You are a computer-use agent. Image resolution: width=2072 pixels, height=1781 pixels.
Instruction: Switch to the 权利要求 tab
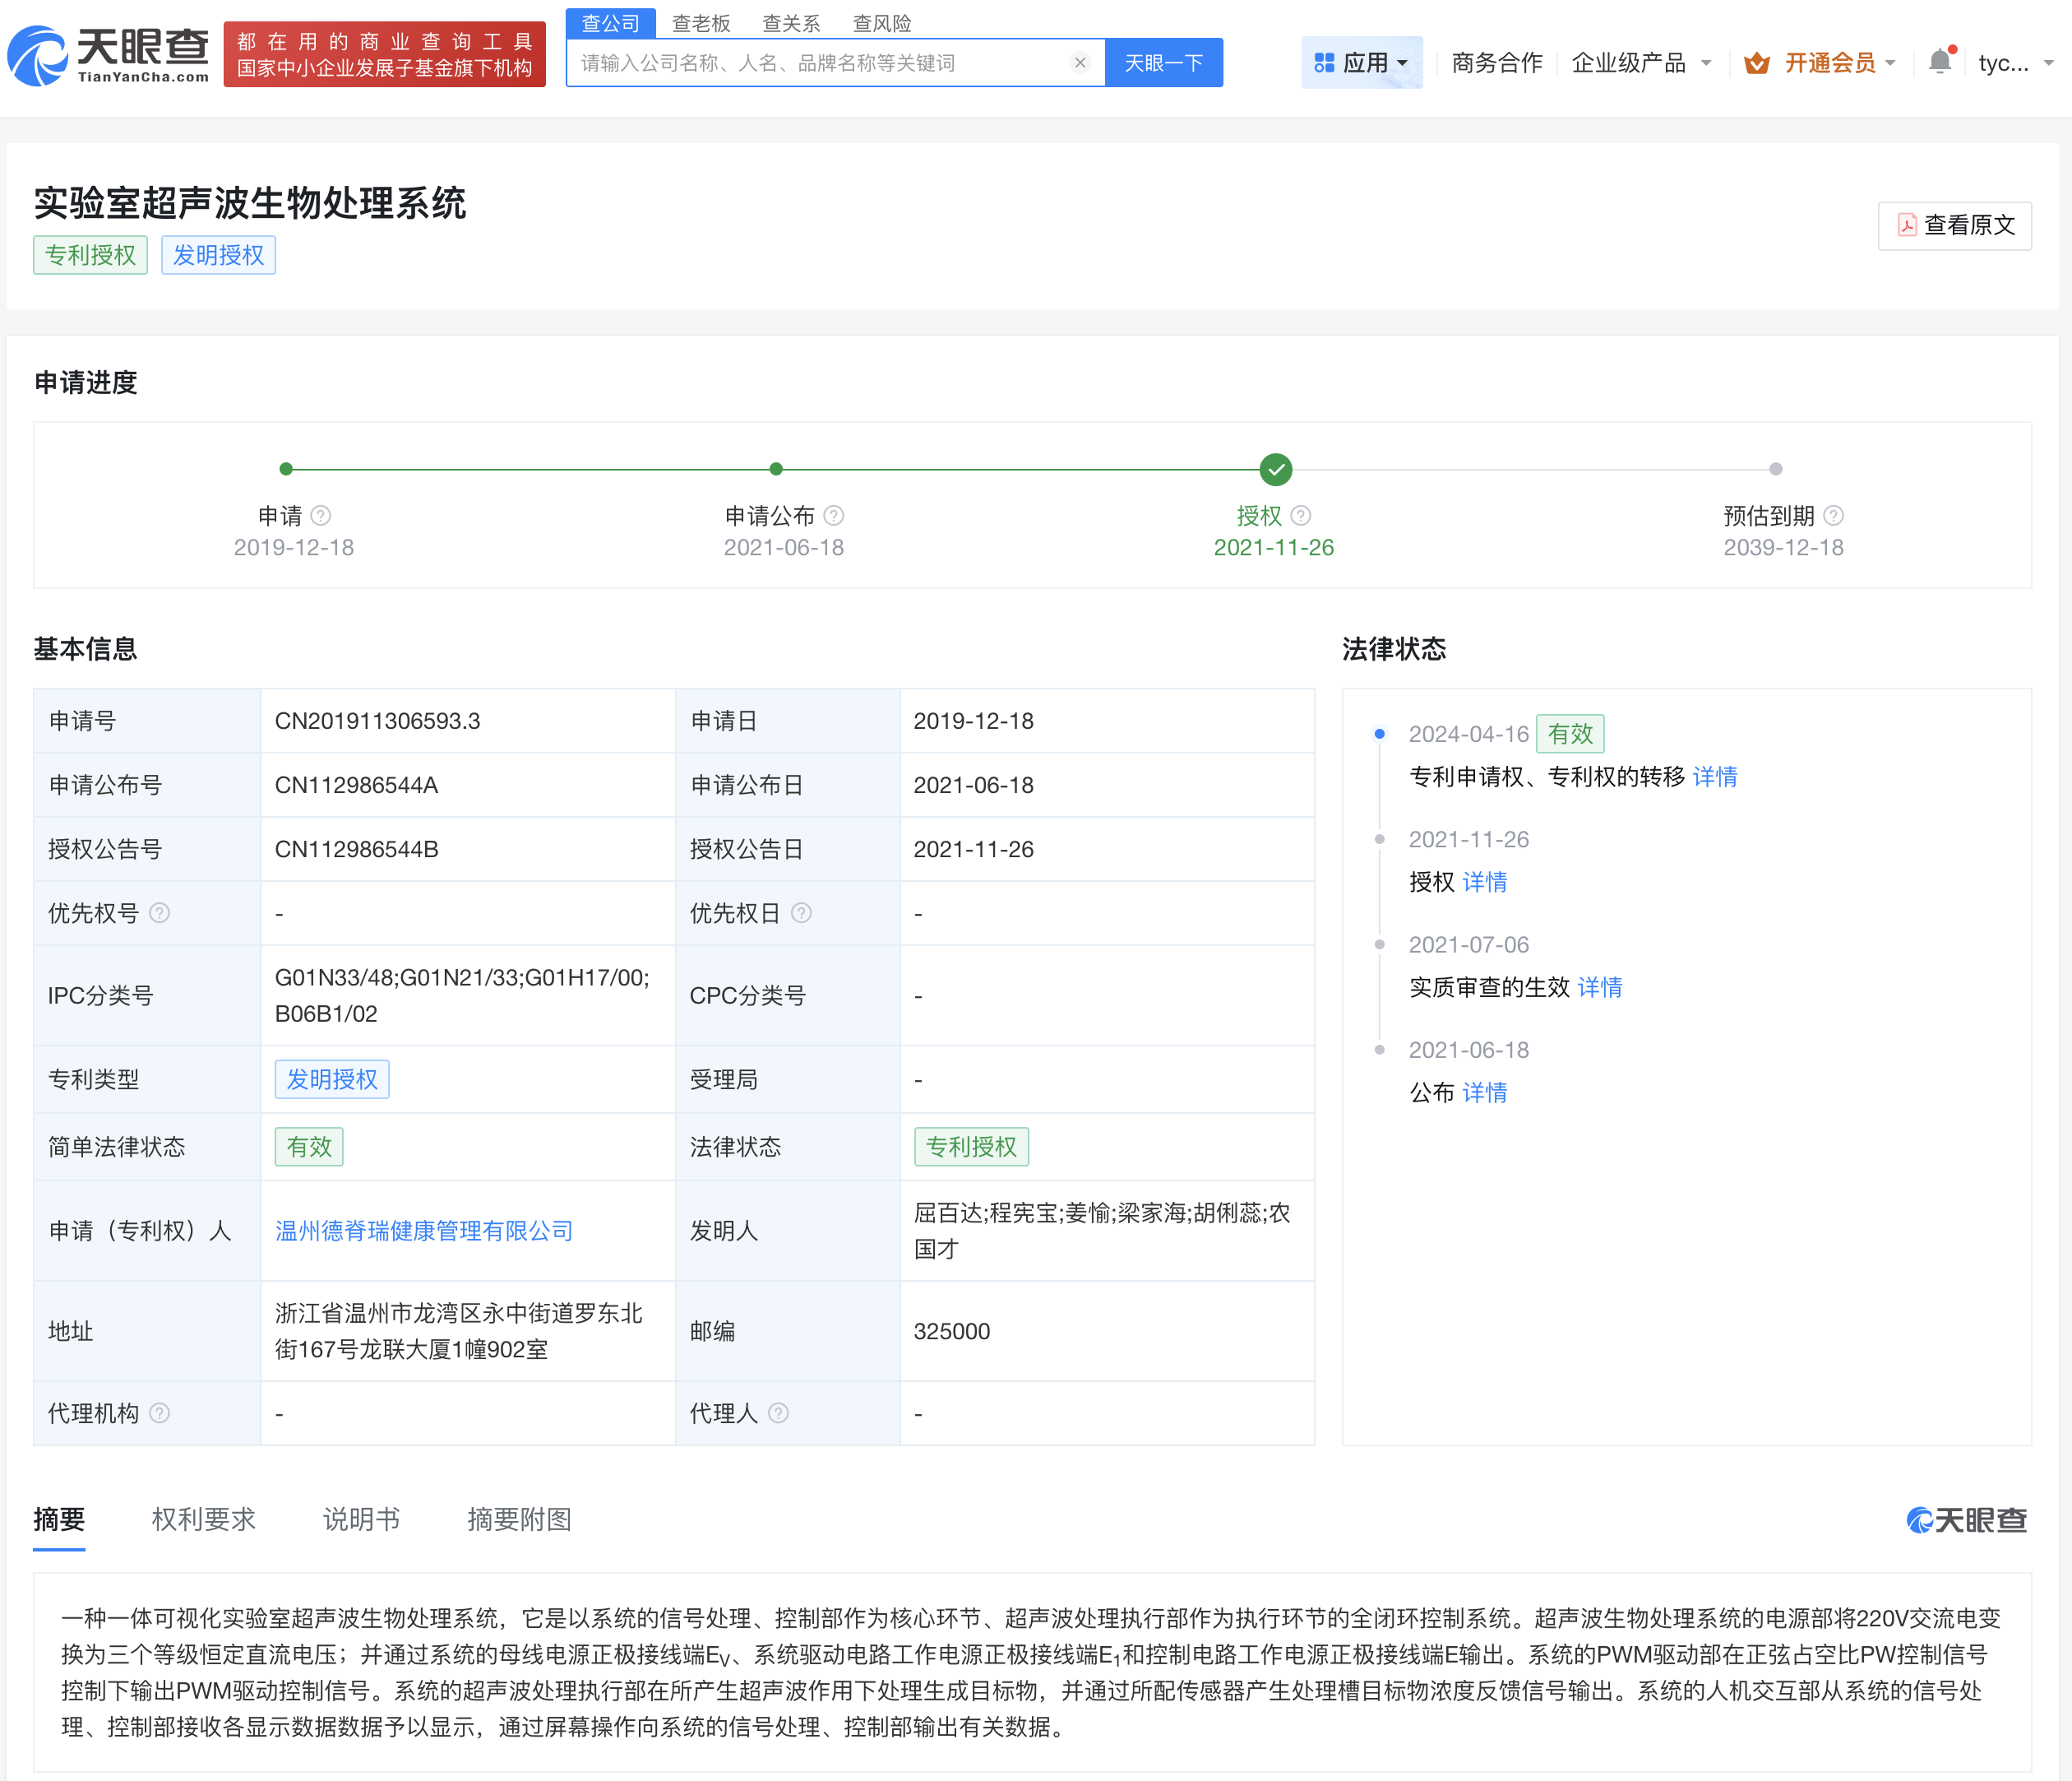tap(203, 1519)
